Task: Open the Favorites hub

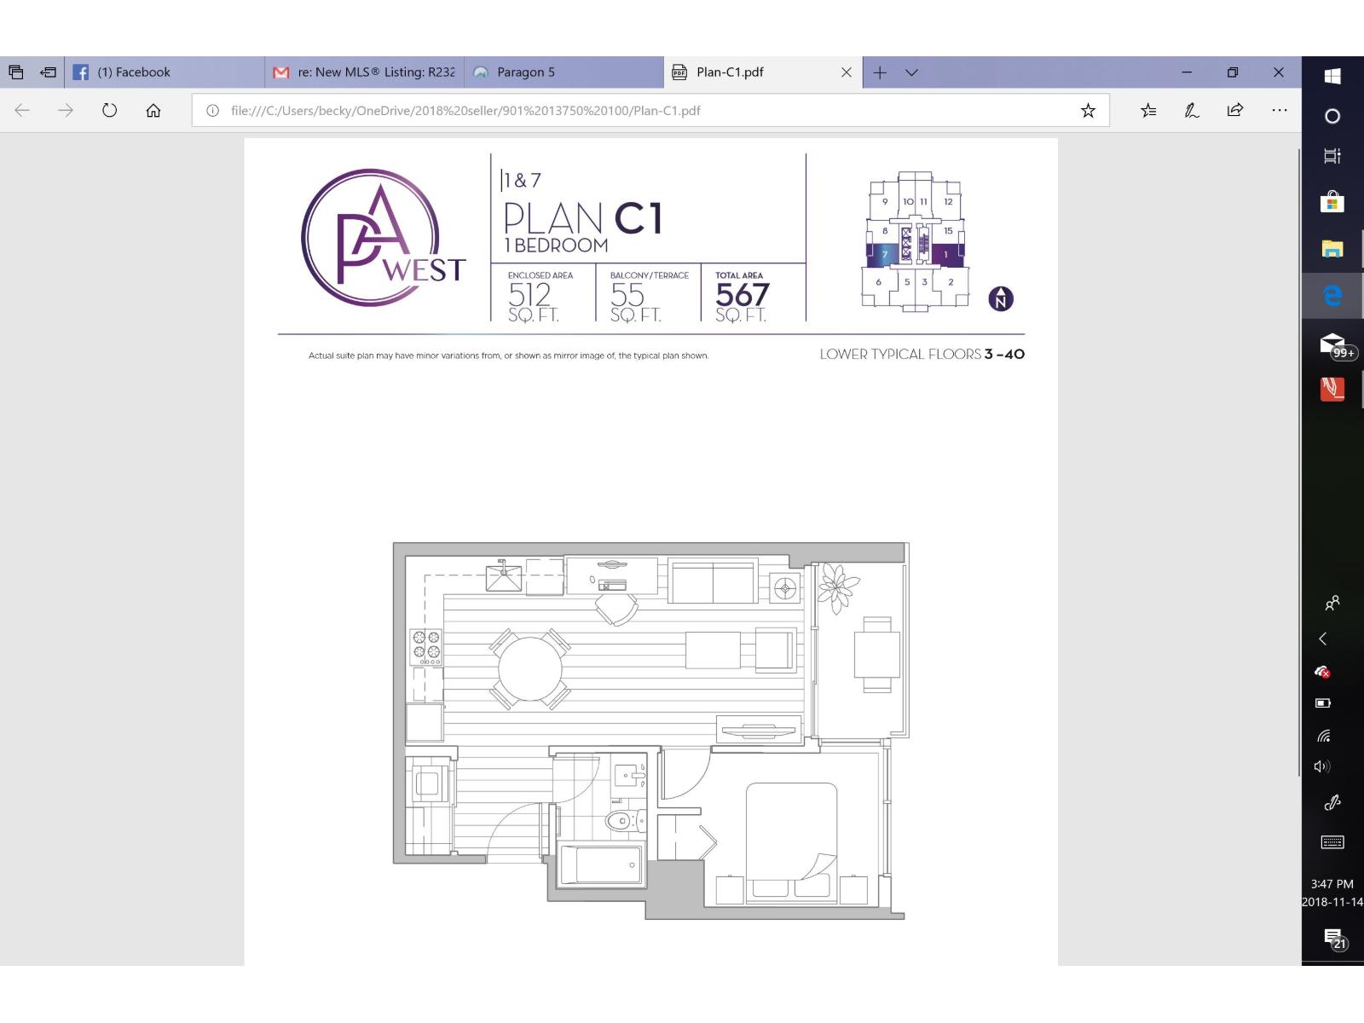Action: coord(1148,110)
